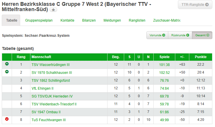The image size is (215, 127).
Task: Open VfL Ehingen II team link
Action: pos(43,88)
